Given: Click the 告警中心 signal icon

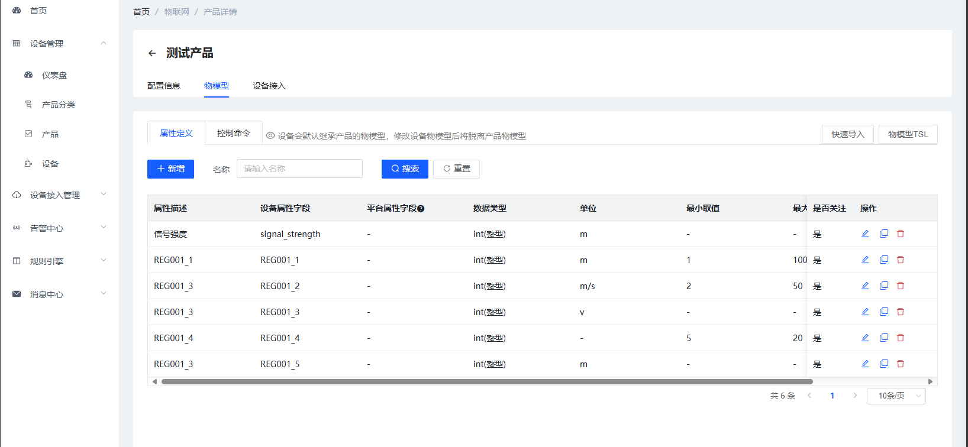Looking at the screenshot, I should [17, 228].
